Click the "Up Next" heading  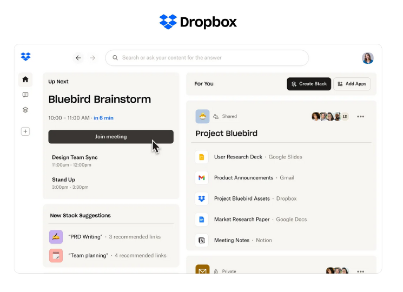[58, 82]
